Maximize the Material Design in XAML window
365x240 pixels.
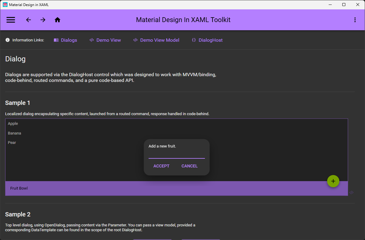coord(344,5)
